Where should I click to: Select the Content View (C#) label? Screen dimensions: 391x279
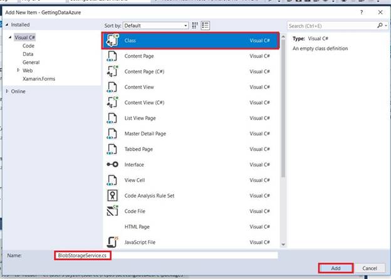(x=144, y=103)
